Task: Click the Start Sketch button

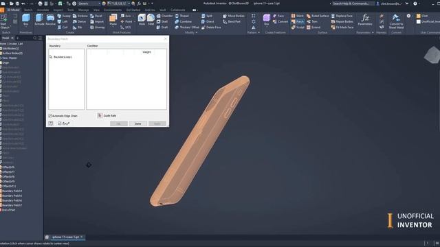Action: [x=5, y=21]
